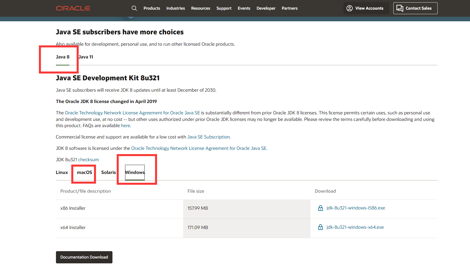Click the 'Product/file description' column header
Screen dimensions: 470x275
[x=85, y=191]
